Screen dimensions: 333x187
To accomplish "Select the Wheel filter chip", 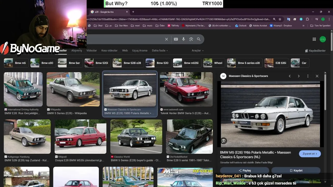I will (x=214, y=63).
